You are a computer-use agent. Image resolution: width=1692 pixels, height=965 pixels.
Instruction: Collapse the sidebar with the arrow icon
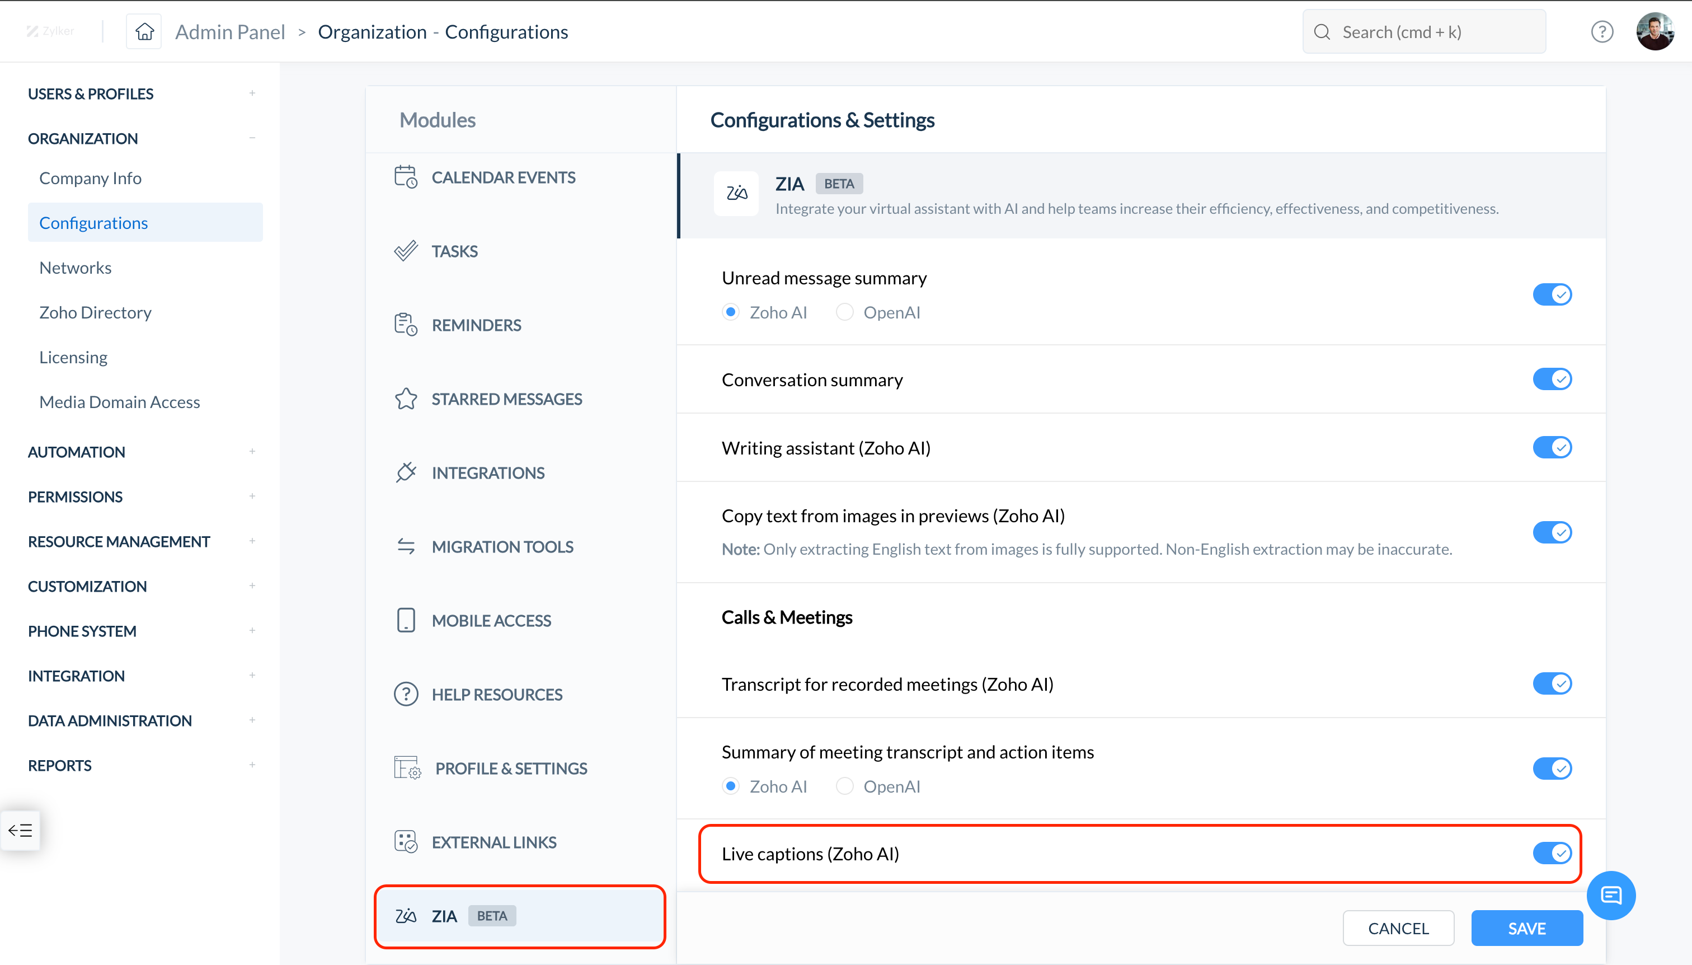tap(20, 830)
